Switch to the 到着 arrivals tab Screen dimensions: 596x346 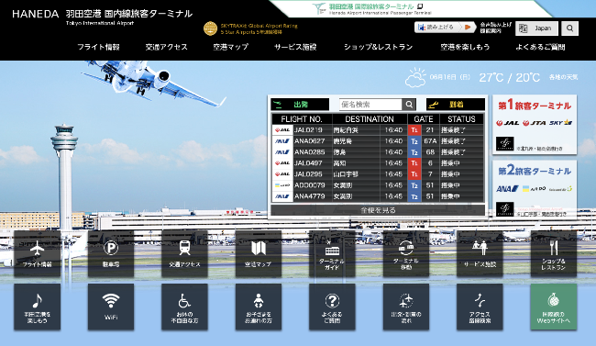(x=456, y=105)
